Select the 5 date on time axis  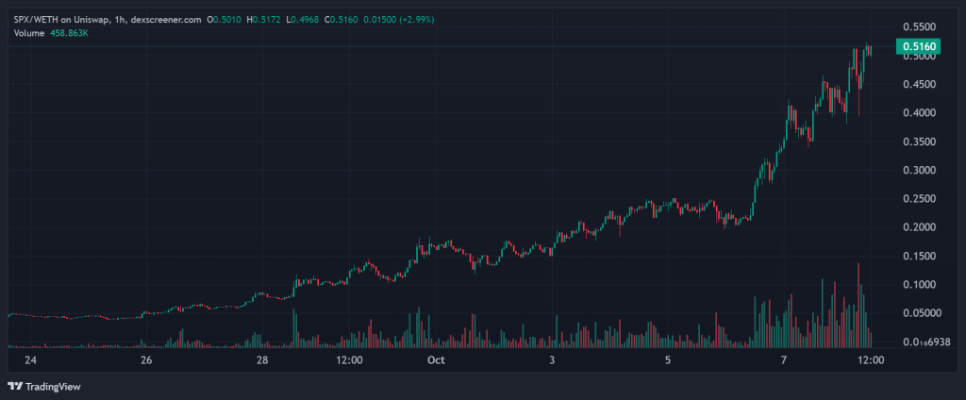pos(668,360)
